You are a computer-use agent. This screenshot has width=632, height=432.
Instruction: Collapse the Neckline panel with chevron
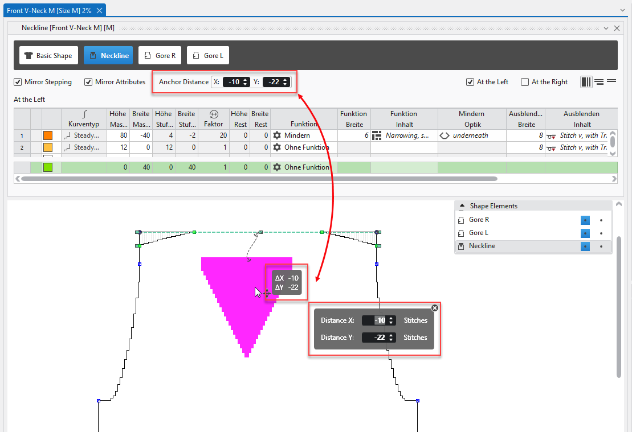606,28
